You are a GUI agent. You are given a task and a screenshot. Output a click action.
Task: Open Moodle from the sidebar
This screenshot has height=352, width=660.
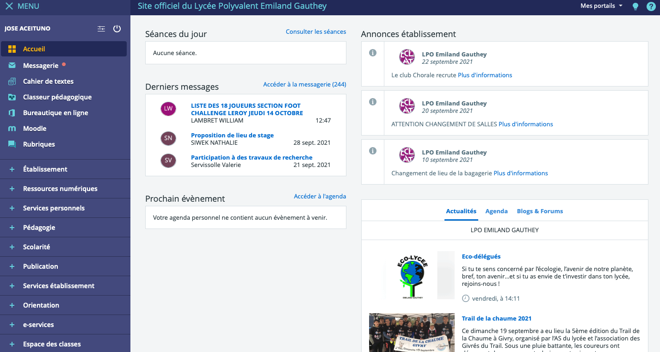click(x=35, y=129)
